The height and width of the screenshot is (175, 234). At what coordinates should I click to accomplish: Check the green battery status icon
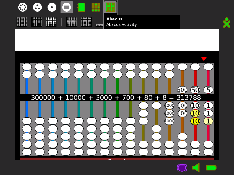[x=211, y=167]
